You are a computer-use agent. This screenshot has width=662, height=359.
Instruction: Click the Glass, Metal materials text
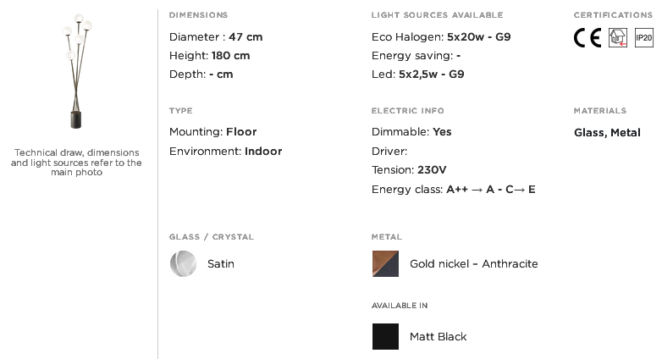point(607,133)
